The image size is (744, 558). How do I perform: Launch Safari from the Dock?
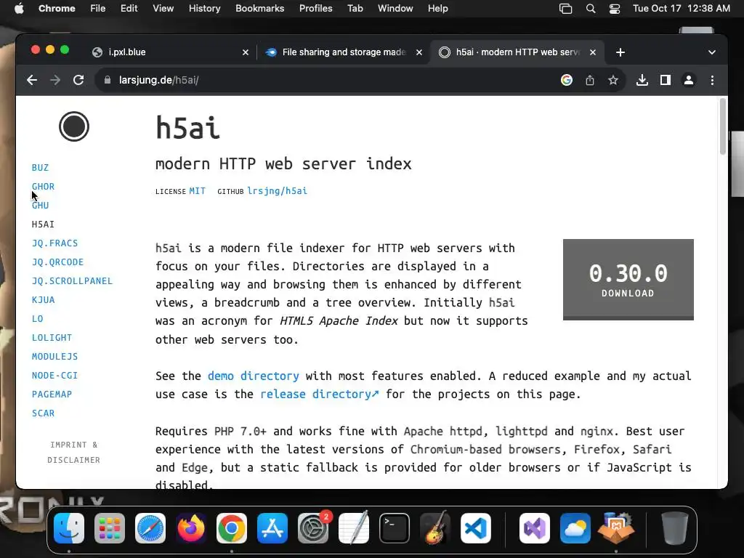(x=150, y=528)
